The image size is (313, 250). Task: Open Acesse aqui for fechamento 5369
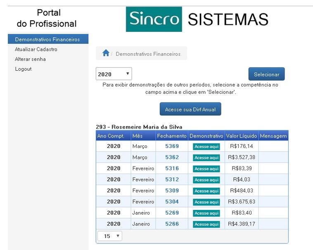(x=206, y=146)
